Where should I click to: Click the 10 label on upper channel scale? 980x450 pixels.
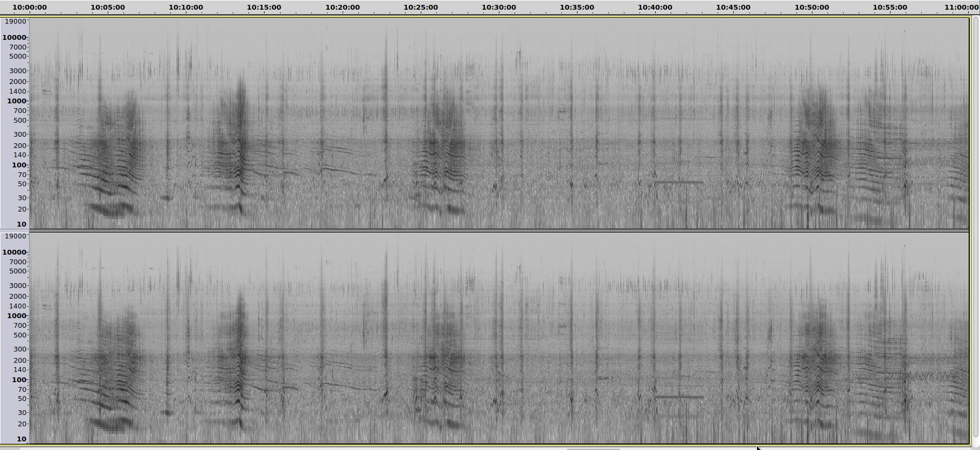(22, 224)
